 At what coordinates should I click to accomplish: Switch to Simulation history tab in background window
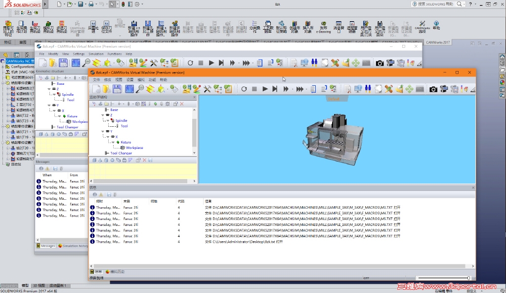73,246
